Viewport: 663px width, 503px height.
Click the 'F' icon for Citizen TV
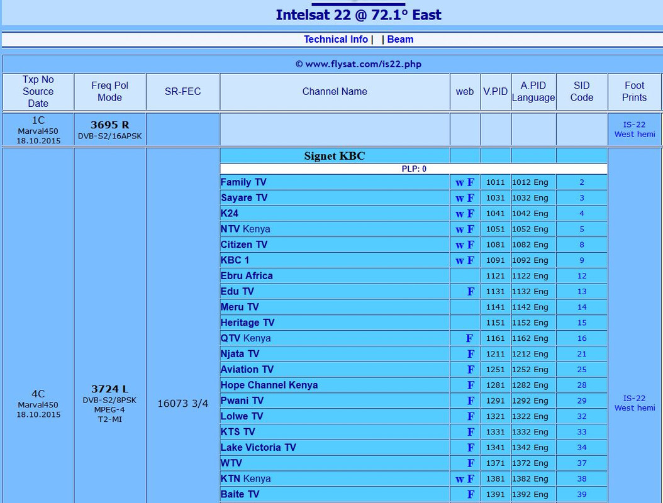point(471,245)
